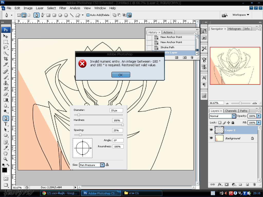Open the Workspace dropdown
This screenshot has width=263, height=197.
pyautogui.click(x=241, y=15)
